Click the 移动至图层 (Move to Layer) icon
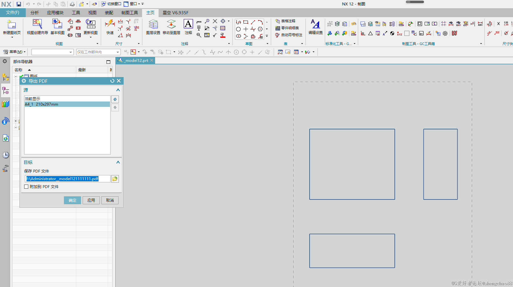This screenshot has width=513, height=287. (171, 25)
